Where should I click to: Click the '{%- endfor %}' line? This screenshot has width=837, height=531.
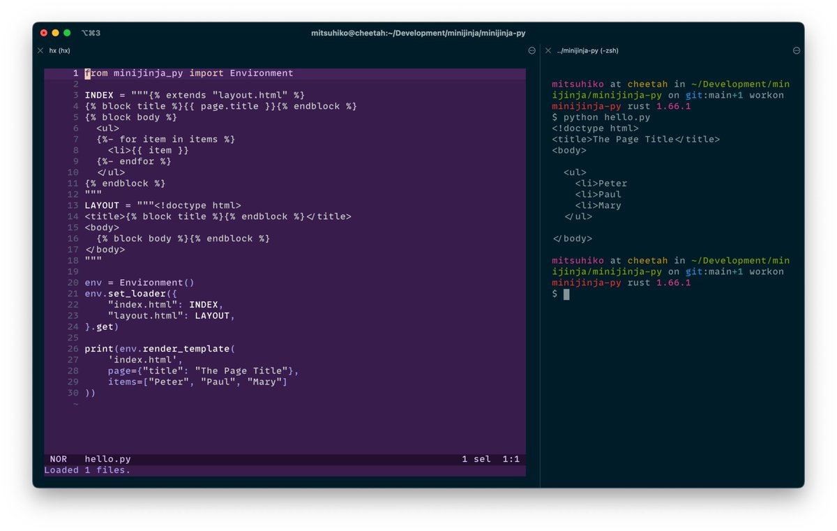tap(134, 161)
